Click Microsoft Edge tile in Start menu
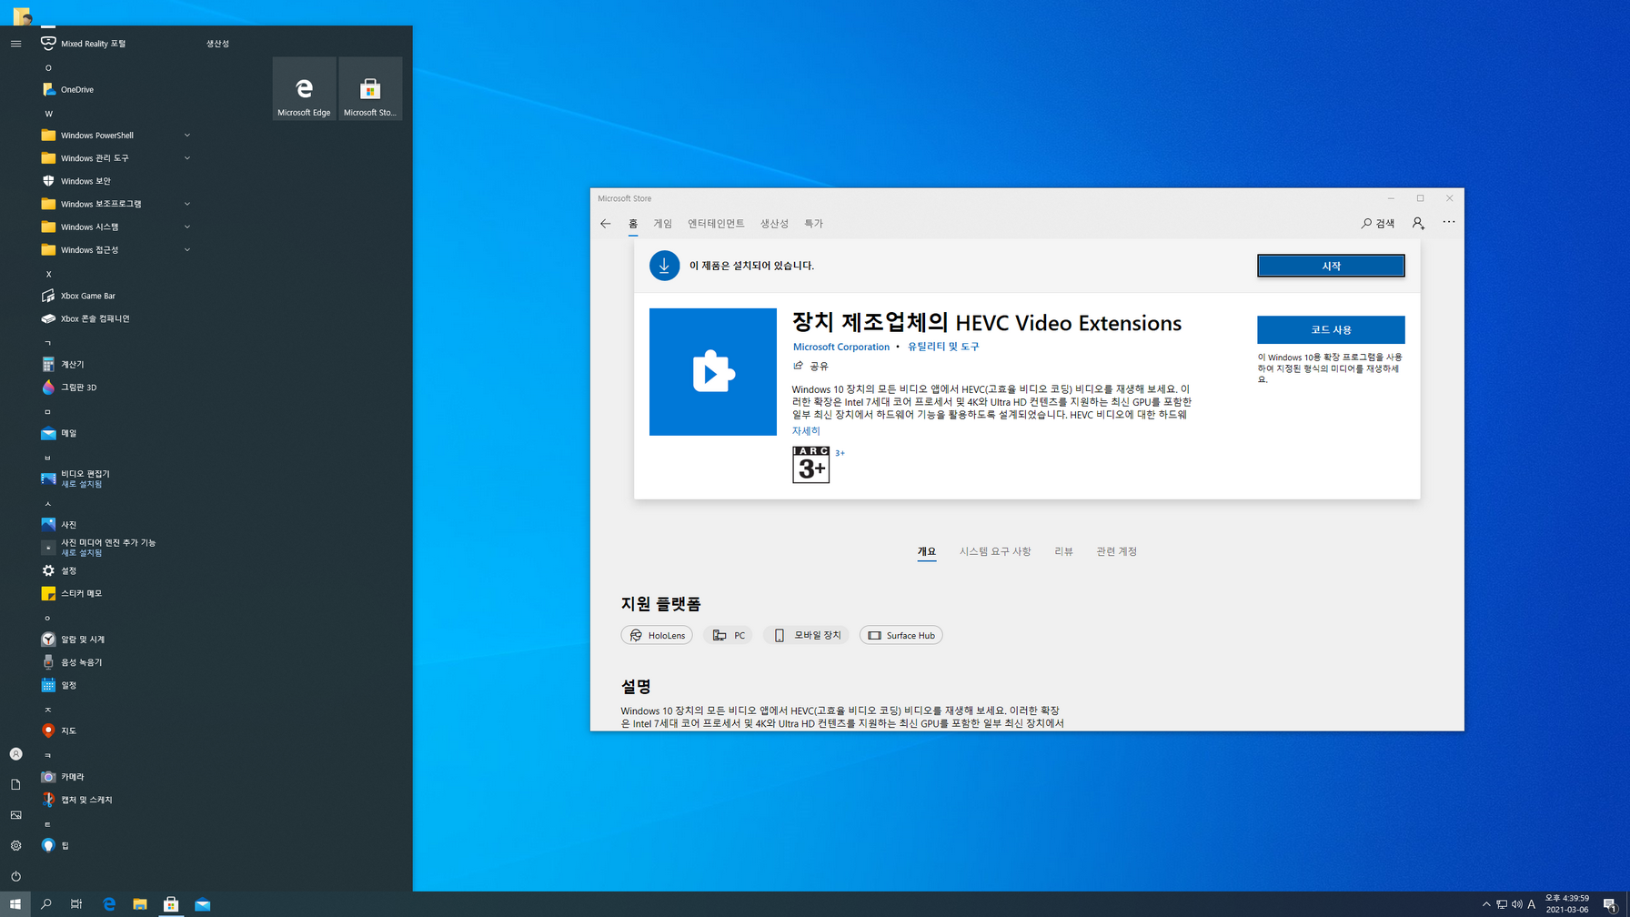 point(304,88)
